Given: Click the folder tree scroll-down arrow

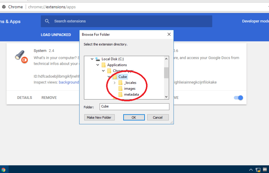Looking at the screenshot, I should [166, 97].
